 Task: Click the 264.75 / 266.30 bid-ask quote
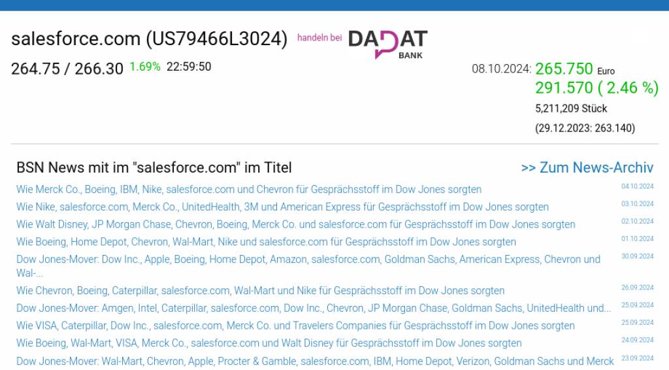point(67,69)
